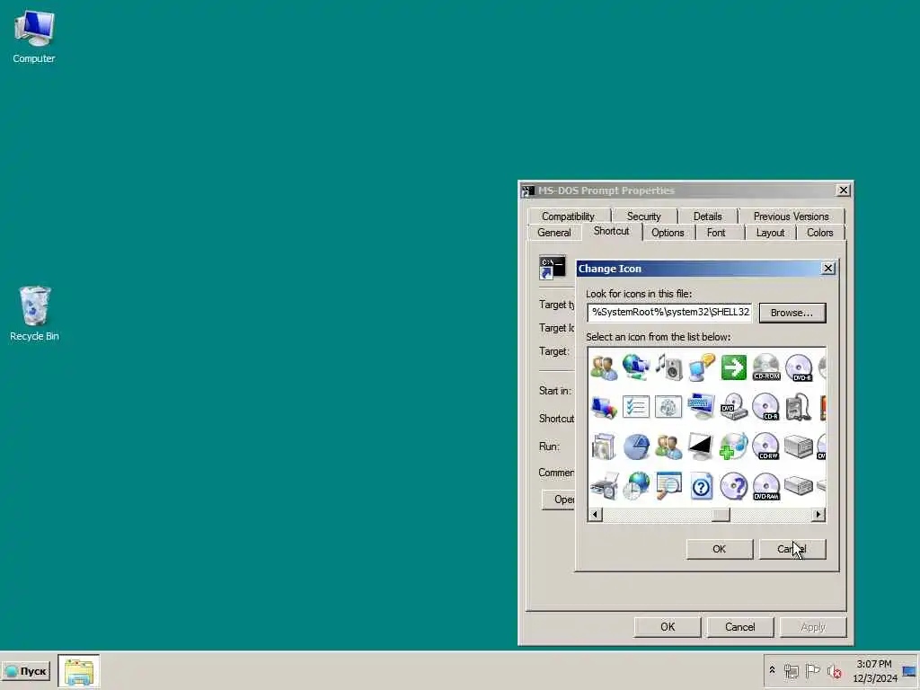Image resolution: width=920 pixels, height=690 pixels.
Task: Select the green arrow icon
Action: pos(733,367)
